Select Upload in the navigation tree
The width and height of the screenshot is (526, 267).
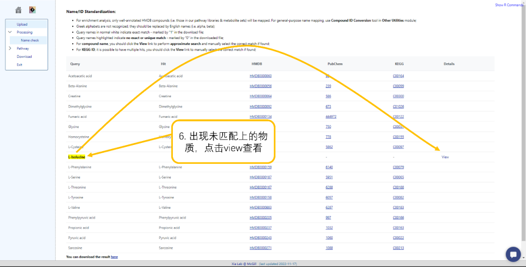point(22,24)
